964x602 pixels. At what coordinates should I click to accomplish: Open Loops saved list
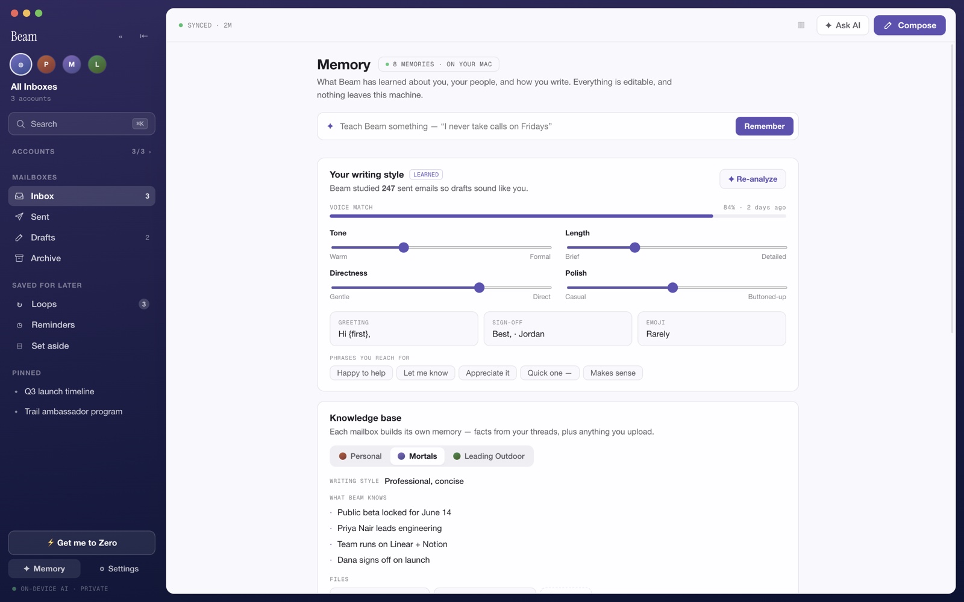81,305
